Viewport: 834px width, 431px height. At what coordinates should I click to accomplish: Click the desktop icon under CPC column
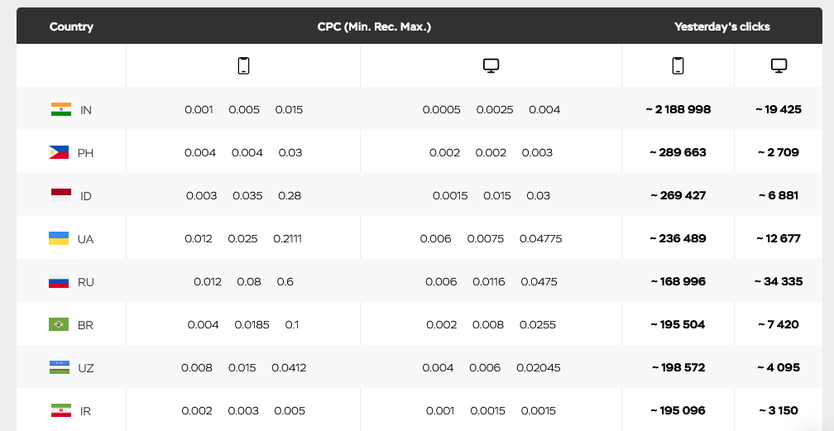491,66
